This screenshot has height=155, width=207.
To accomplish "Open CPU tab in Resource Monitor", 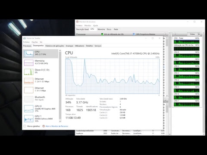I will (x=92, y=29).
